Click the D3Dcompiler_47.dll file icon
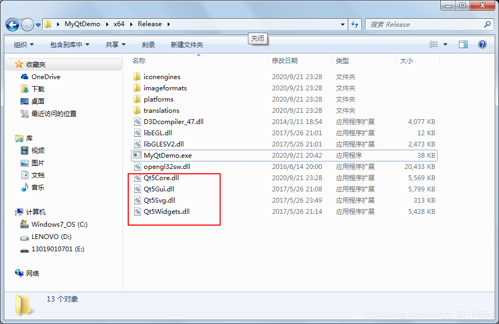This screenshot has width=499, height=324. tap(137, 121)
